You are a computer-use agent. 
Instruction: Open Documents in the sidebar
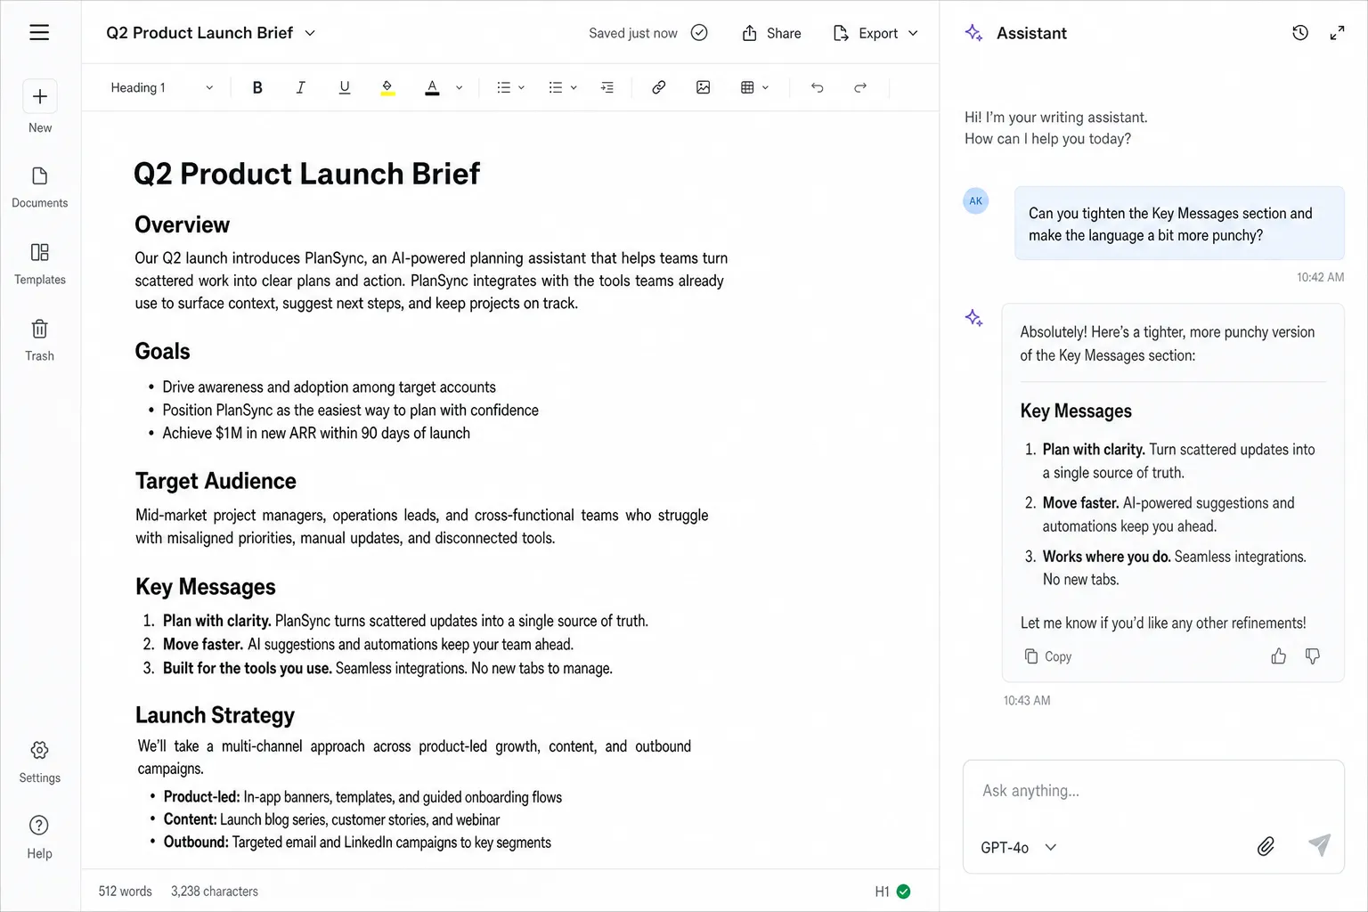tap(40, 187)
